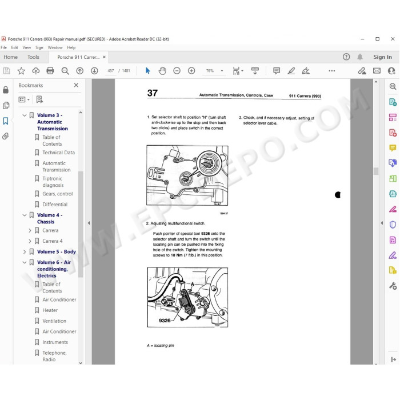
Task: Collapse the Volume 3 Automatic Transmission bookmark
Action: [x=25, y=115]
